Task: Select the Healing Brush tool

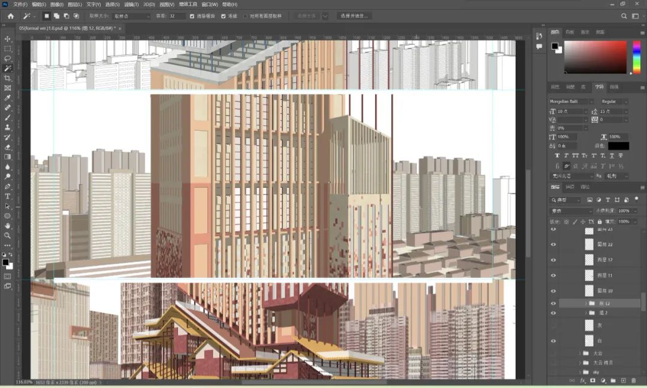Action: coord(7,108)
